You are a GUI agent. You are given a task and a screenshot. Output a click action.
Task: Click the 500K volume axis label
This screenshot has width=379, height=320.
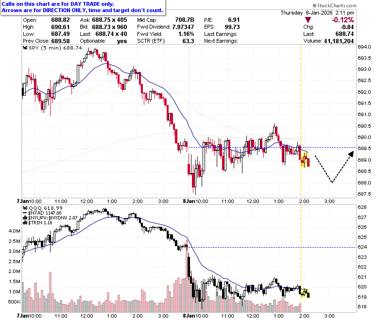[14, 302]
